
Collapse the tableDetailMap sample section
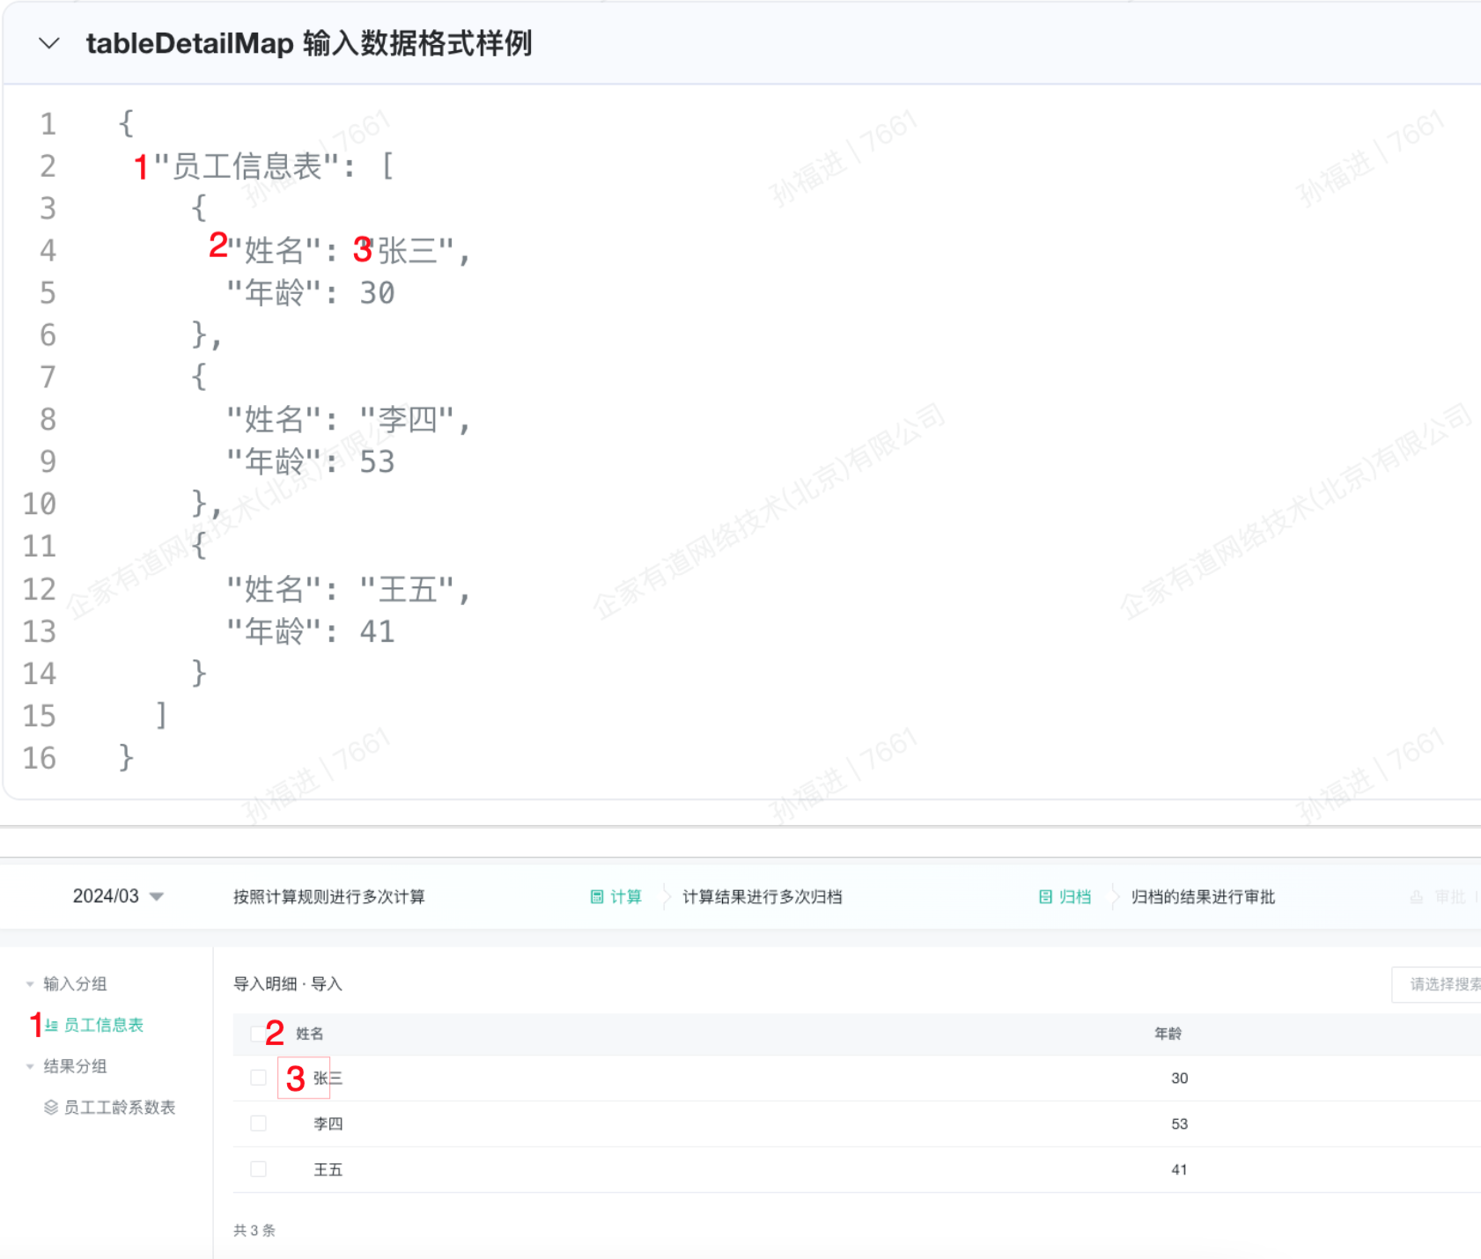[49, 43]
